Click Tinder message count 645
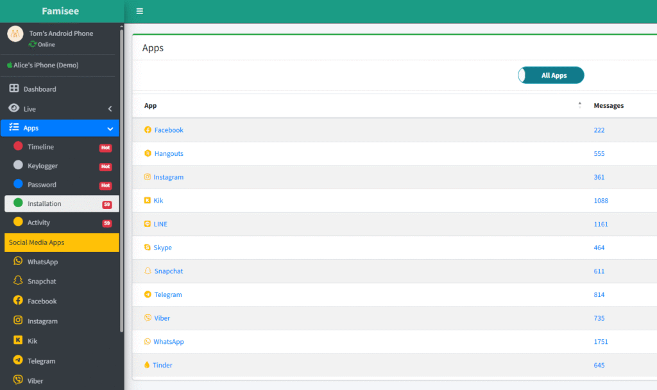Viewport: 657px width, 390px height. (x=599, y=365)
